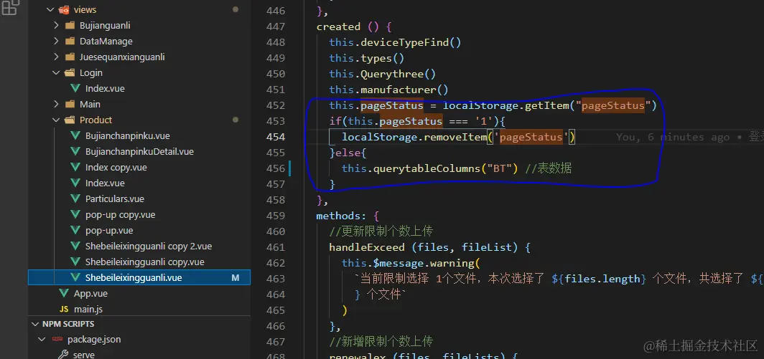Open Particulars.vue file
Viewport: 764px width, 359px height.
114,198
